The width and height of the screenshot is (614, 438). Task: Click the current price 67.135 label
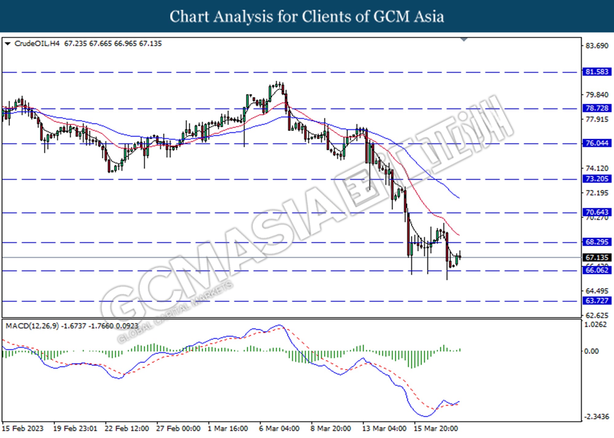(x=597, y=258)
